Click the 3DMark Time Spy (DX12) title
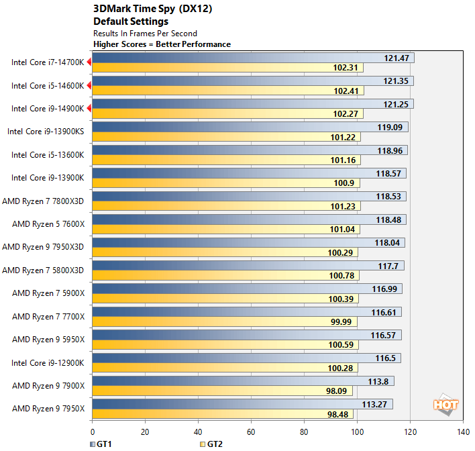The height and width of the screenshot is (451, 475). pyautogui.click(x=153, y=9)
